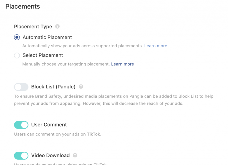Image resolution: width=228 pixels, height=165 pixels.
Task: Click the Placement Type help icon
Action: (x=58, y=27)
